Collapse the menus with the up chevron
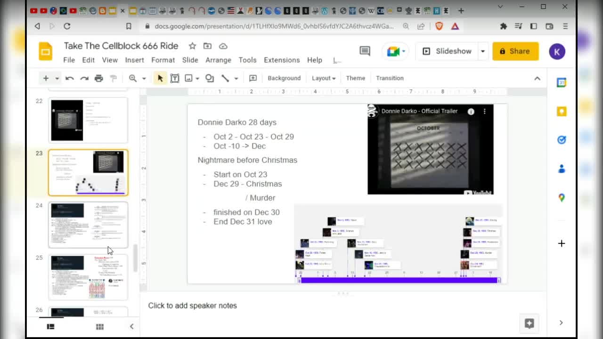The image size is (603, 339). (x=537, y=79)
